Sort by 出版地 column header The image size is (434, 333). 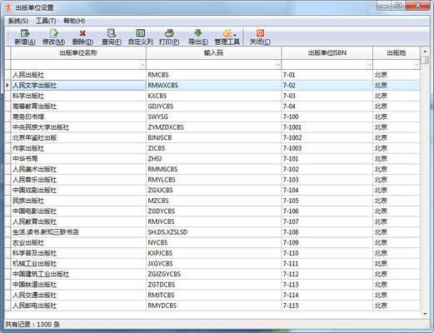coord(397,52)
